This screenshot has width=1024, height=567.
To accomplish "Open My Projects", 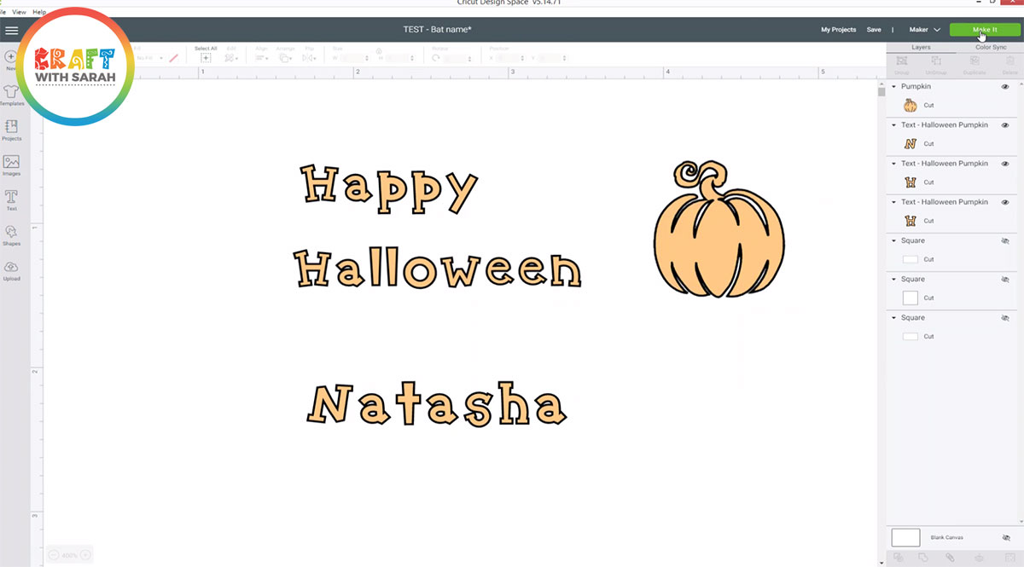I will tap(838, 30).
